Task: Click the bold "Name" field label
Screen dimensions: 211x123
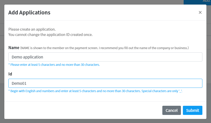Action: 14,48
